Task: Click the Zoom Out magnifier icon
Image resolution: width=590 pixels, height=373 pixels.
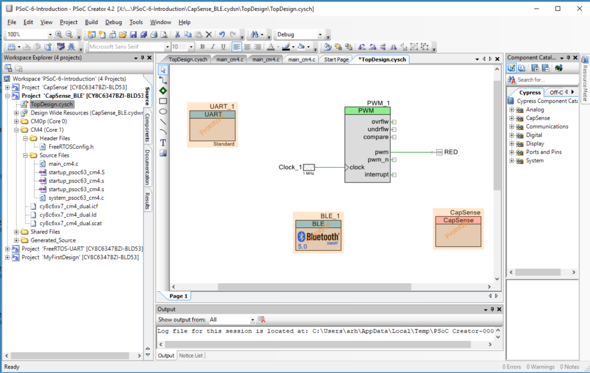Action: [x=69, y=34]
